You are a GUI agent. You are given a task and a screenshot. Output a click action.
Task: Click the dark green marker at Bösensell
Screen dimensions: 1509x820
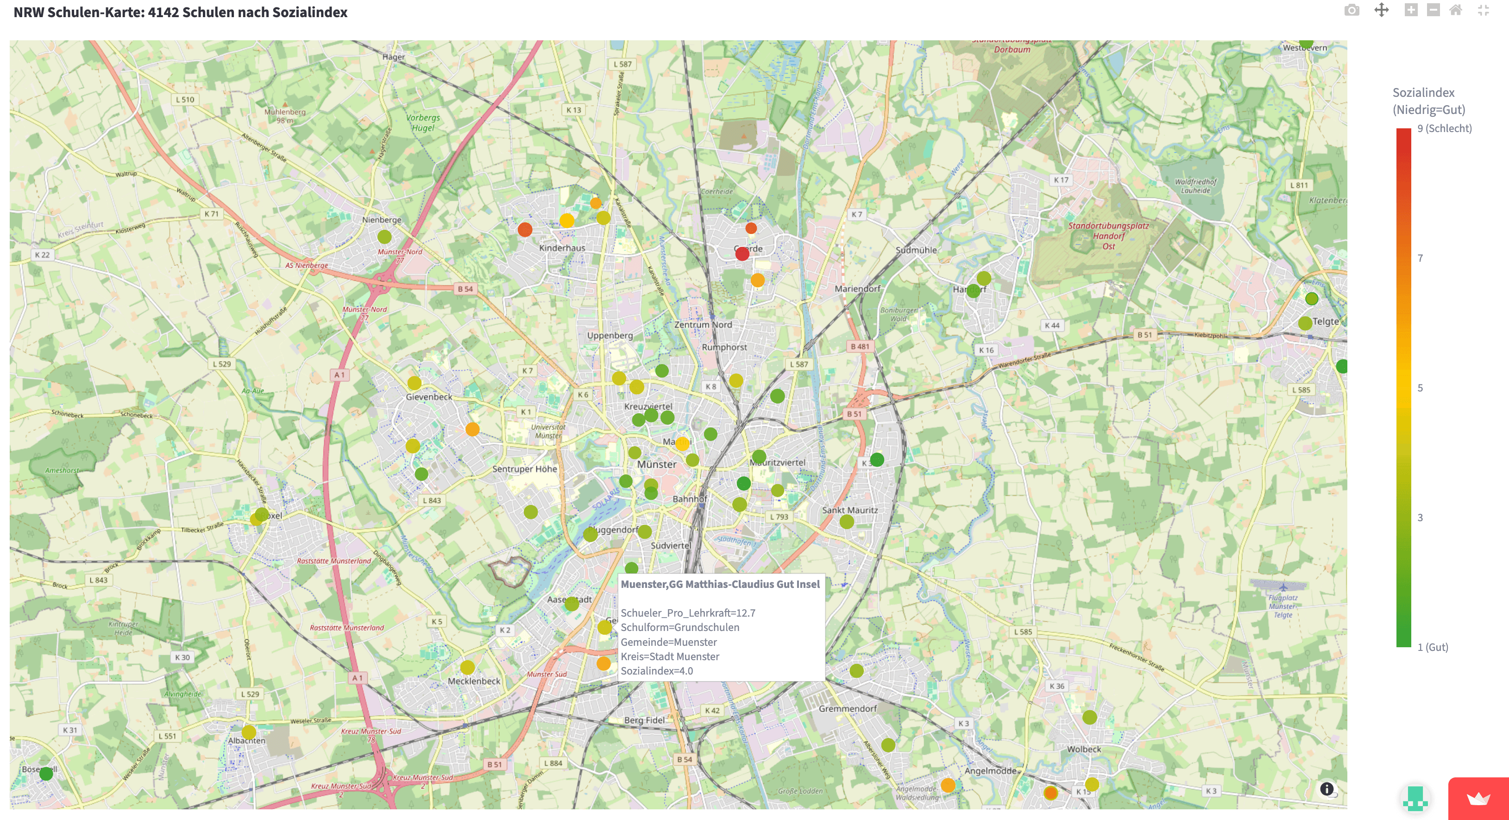click(x=46, y=774)
